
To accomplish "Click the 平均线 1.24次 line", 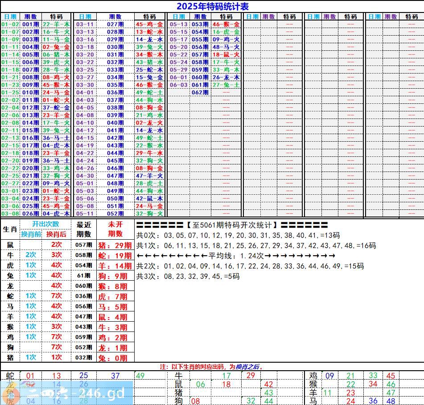I will [235, 256].
